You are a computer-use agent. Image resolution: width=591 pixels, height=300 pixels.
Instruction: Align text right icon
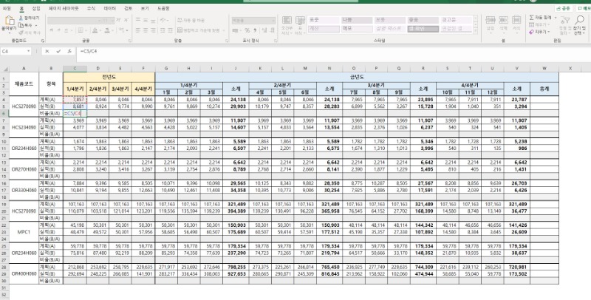pyautogui.click(x=154, y=30)
